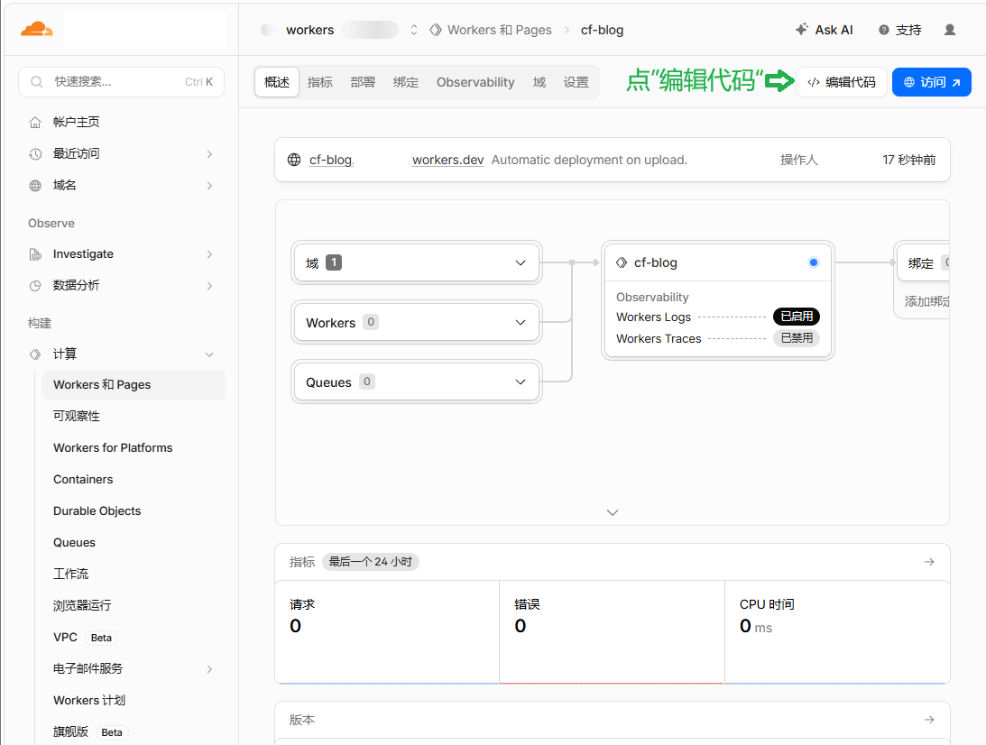Click the search magnifier icon
This screenshot has width=986, height=745.
coord(36,82)
